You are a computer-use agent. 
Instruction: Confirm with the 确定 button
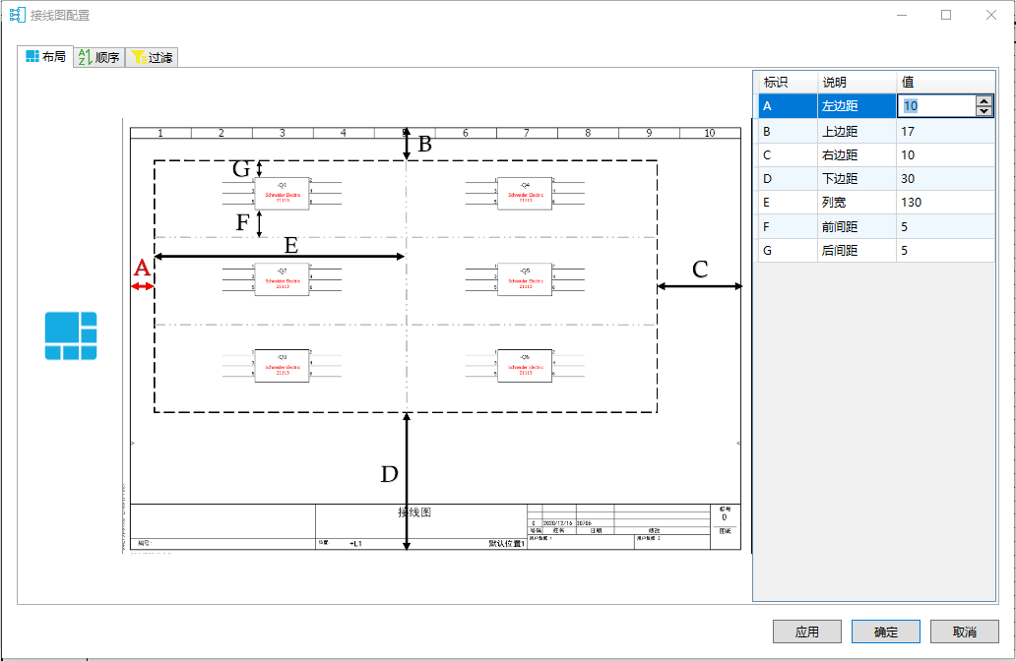[886, 631]
